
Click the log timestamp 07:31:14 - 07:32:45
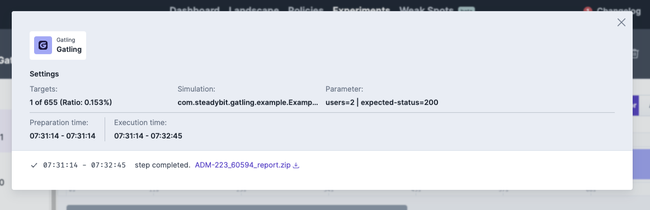click(x=84, y=165)
